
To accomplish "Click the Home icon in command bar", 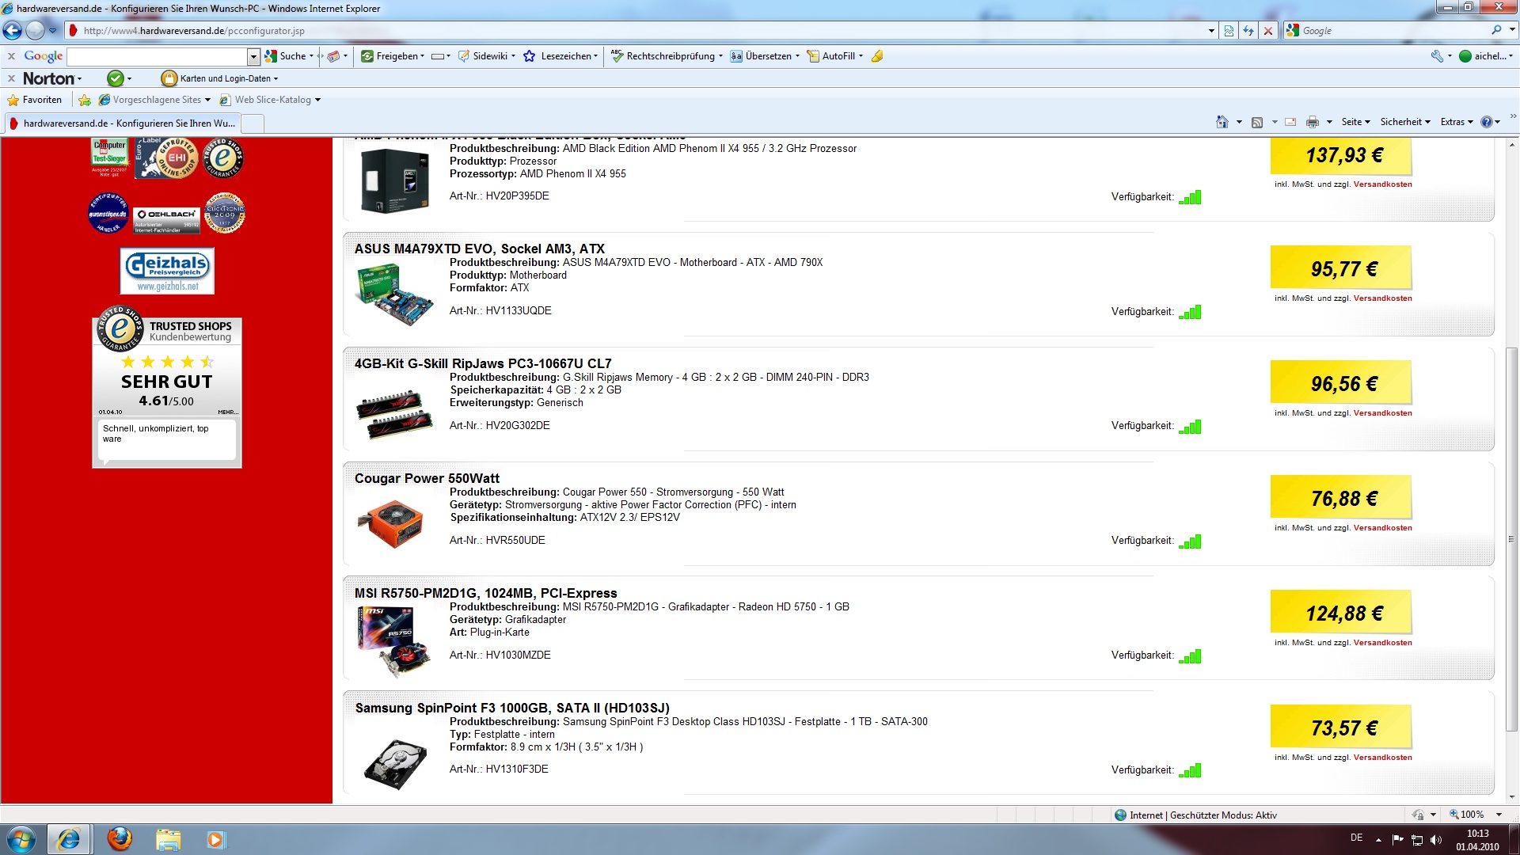I will point(1222,122).
